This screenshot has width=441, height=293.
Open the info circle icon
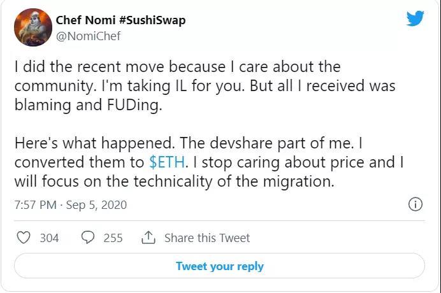415,204
